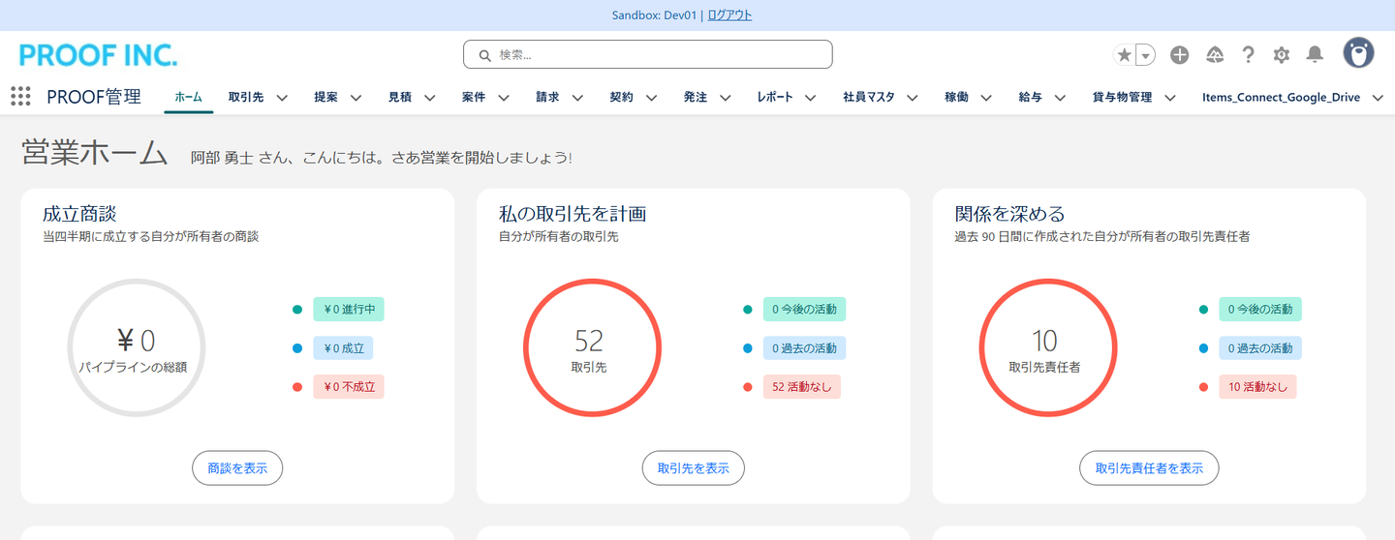
Task: Open the Notifications bell icon
Action: pyautogui.click(x=1315, y=55)
